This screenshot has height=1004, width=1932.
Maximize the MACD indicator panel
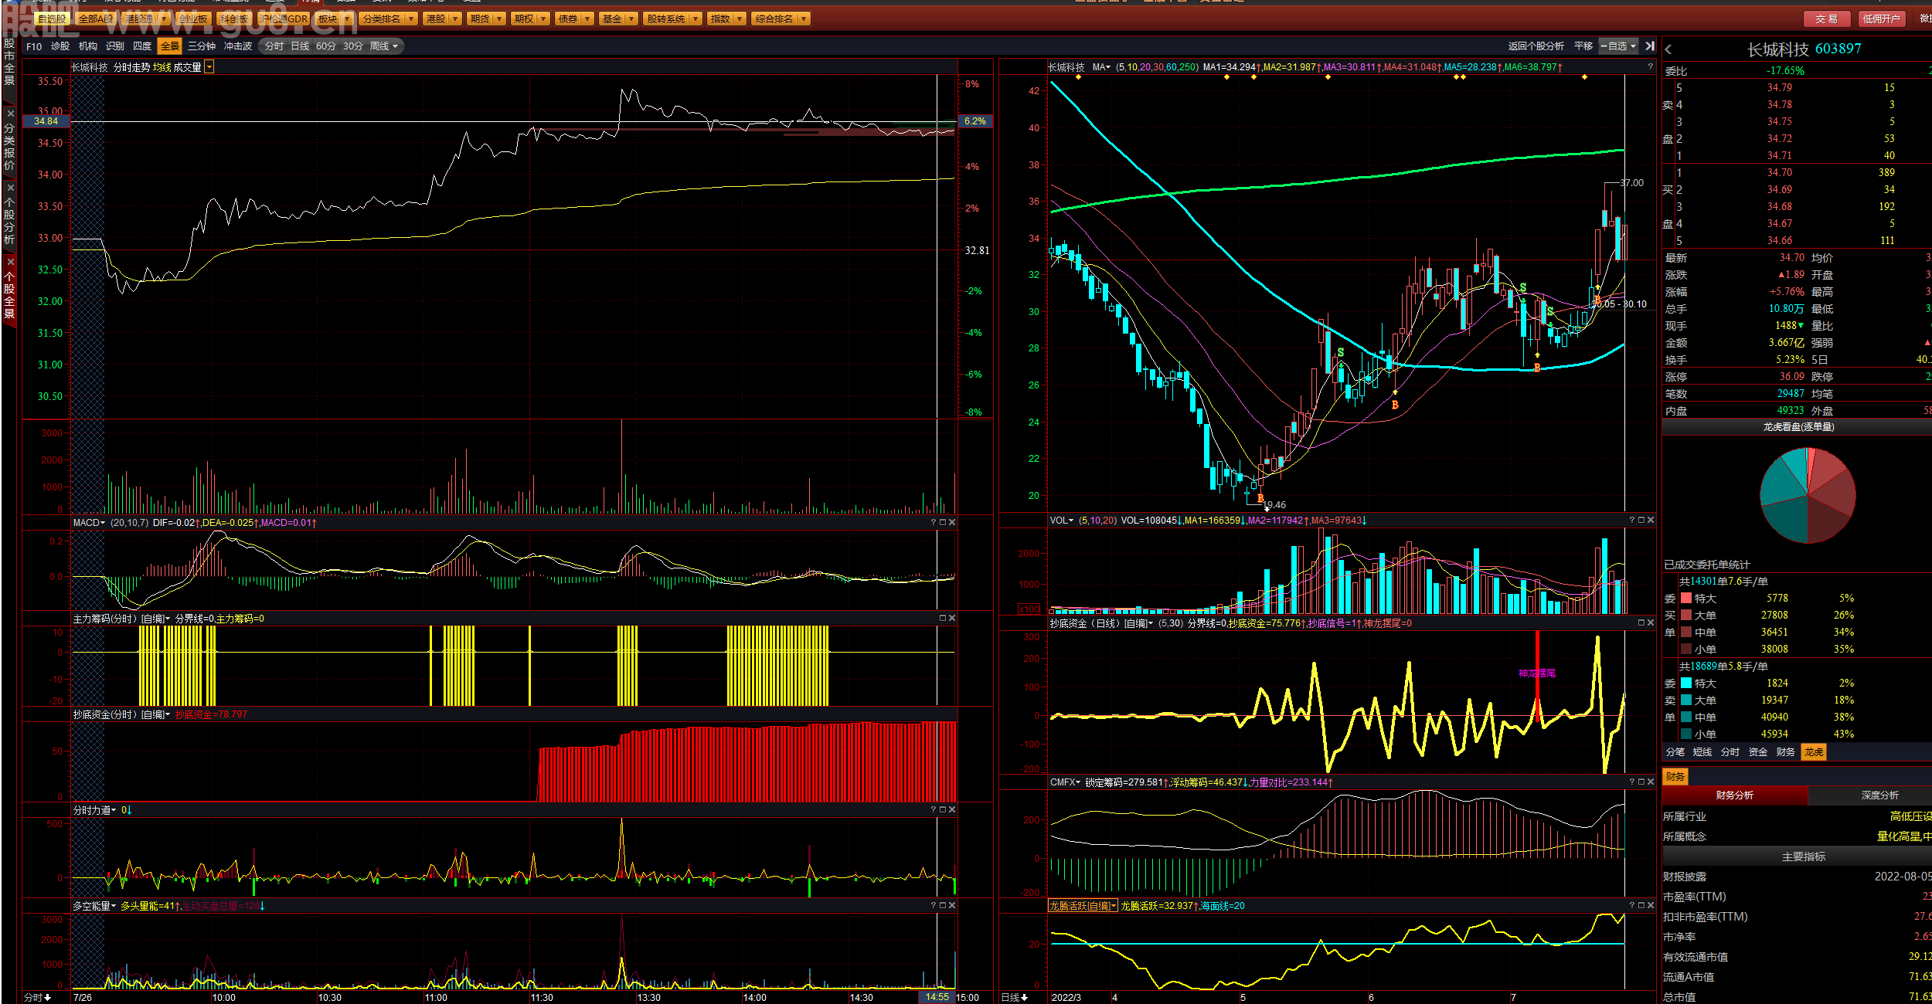pyautogui.click(x=943, y=523)
